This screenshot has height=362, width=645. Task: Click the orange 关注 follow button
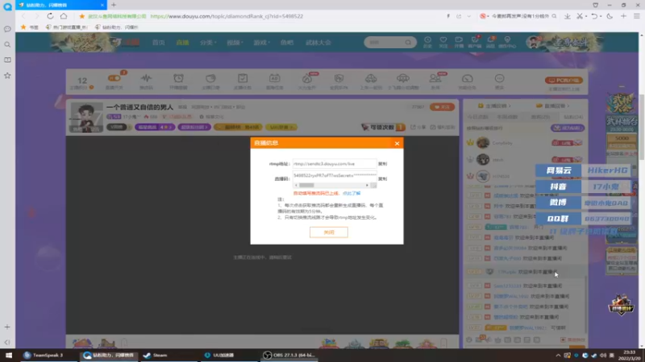coord(442,107)
